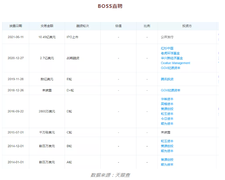Screen dimensions: 225x180
Task: Select the 交易金额 column header
Action: pos(47,26)
